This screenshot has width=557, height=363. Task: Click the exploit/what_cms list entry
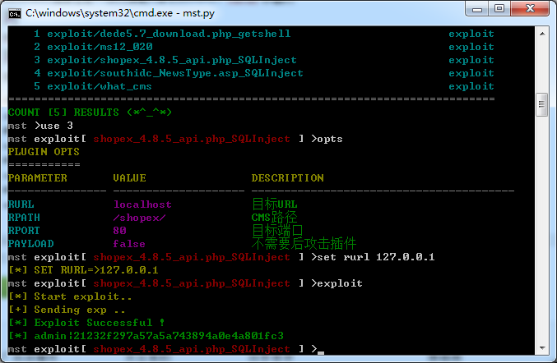click(x=99, y=86)
